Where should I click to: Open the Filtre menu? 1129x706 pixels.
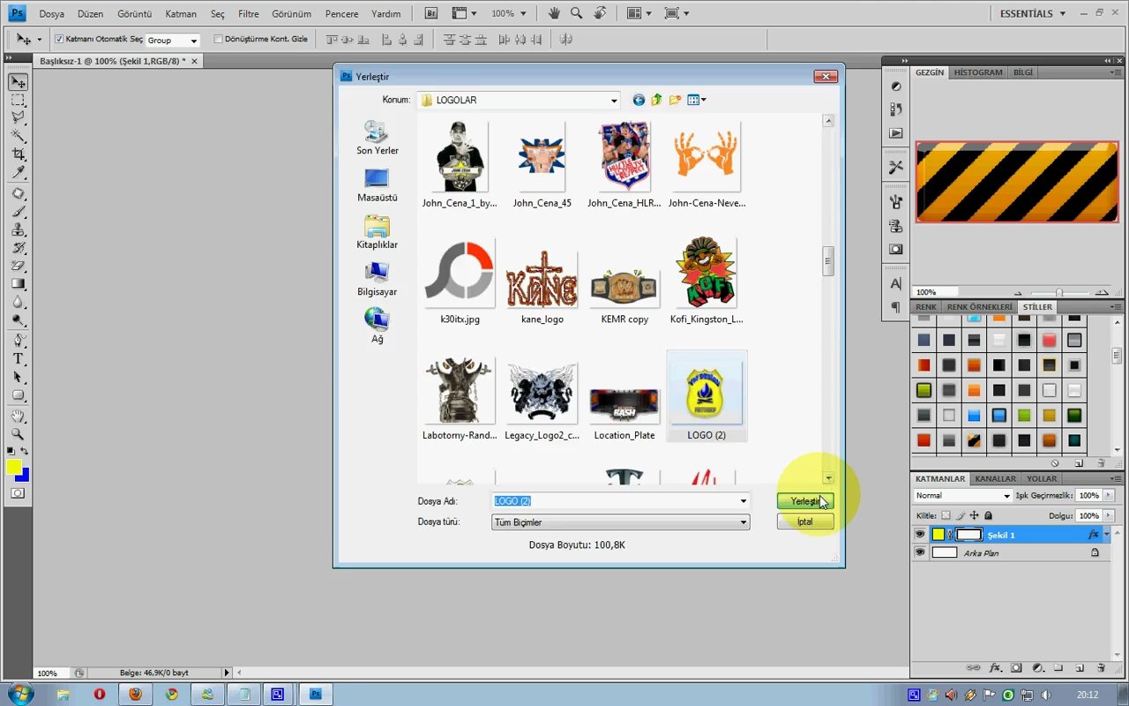point(249,14)
